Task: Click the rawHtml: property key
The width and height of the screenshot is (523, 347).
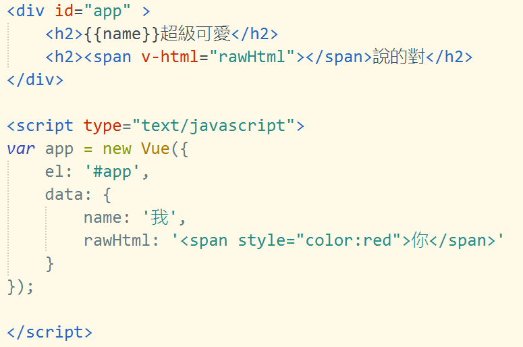Action: click(121, 240)
